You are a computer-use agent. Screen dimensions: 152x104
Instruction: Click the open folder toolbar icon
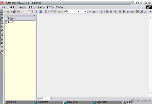[8, 12]
